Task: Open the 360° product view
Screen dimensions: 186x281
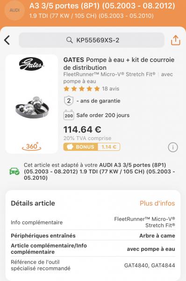Action: pos(31,147)
